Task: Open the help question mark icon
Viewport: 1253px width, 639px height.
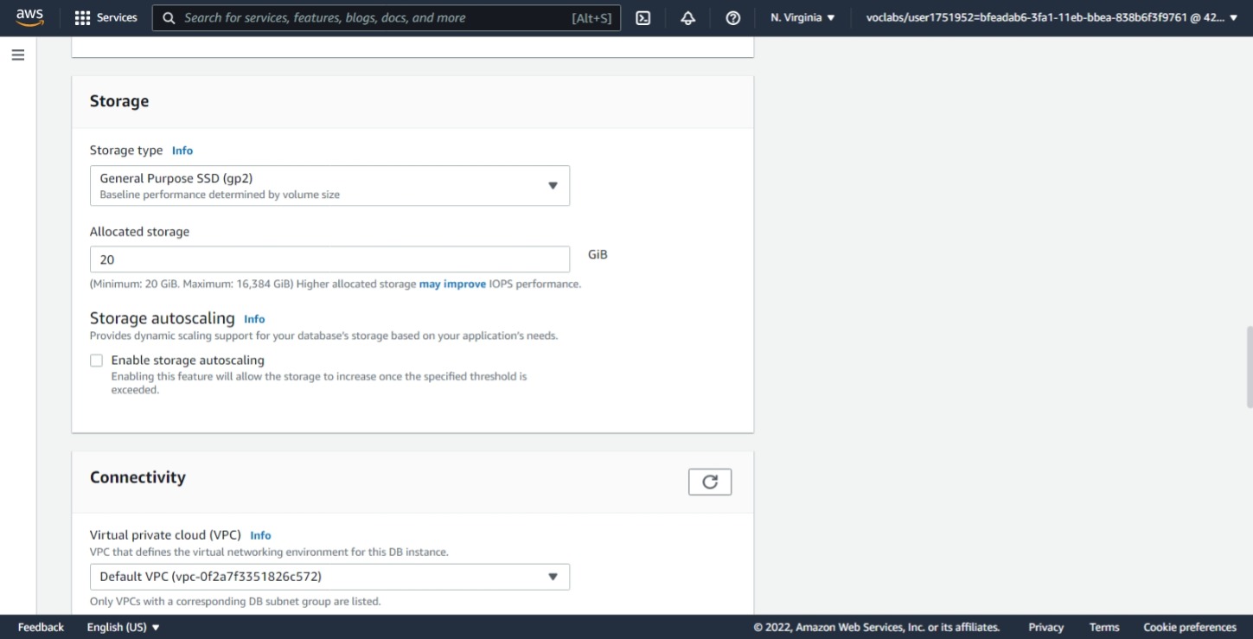Action: tap(732, 16)
